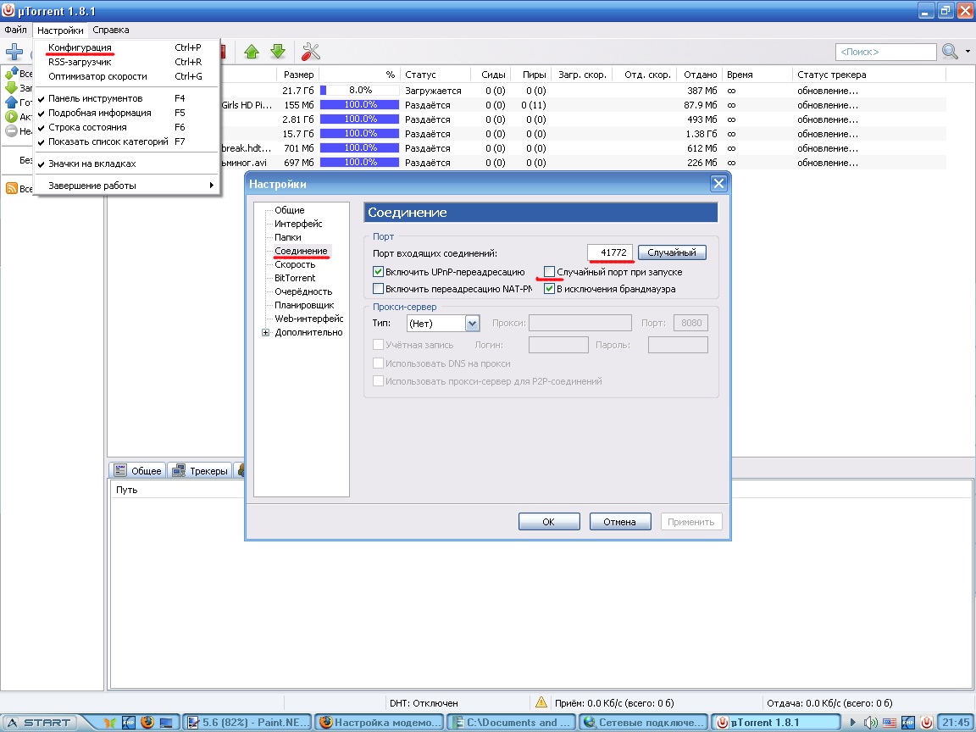Toggle the NAT-PMP forwarding checkbox
The height and width of the screenshot is (732, 976).
379,289
